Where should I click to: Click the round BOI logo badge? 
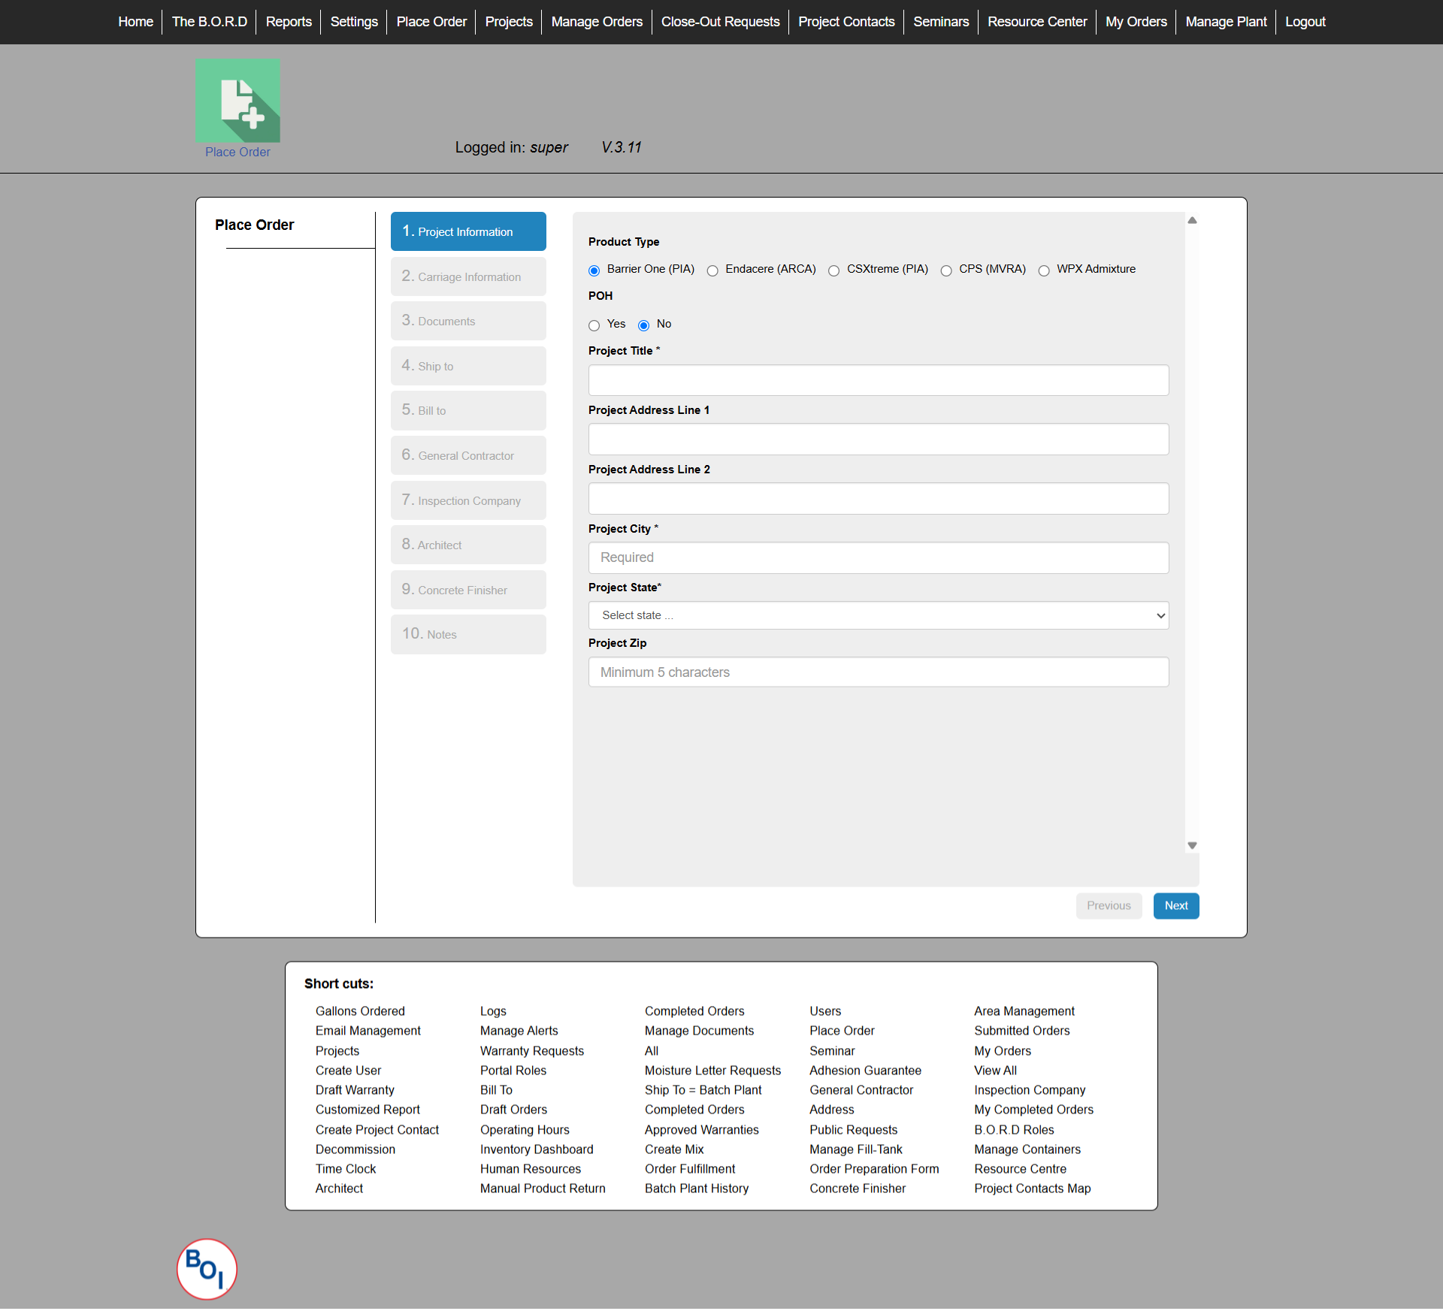pyautogui.click(x=207, y=1269)
